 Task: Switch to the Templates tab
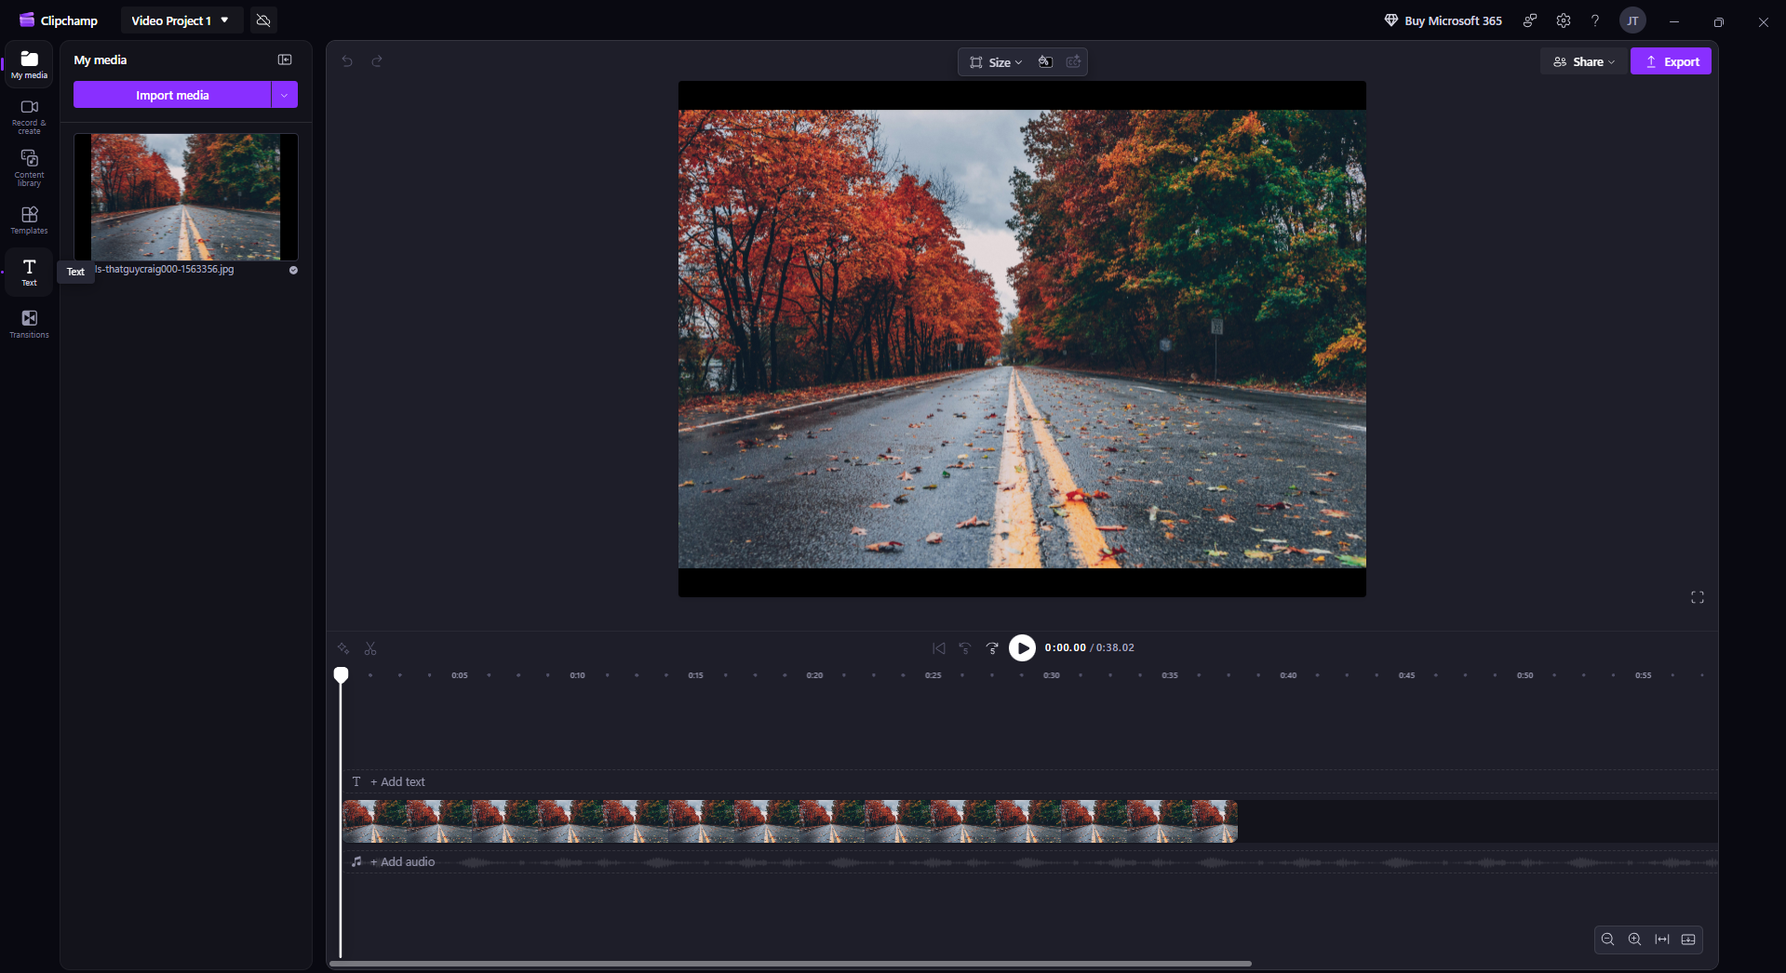29,220
